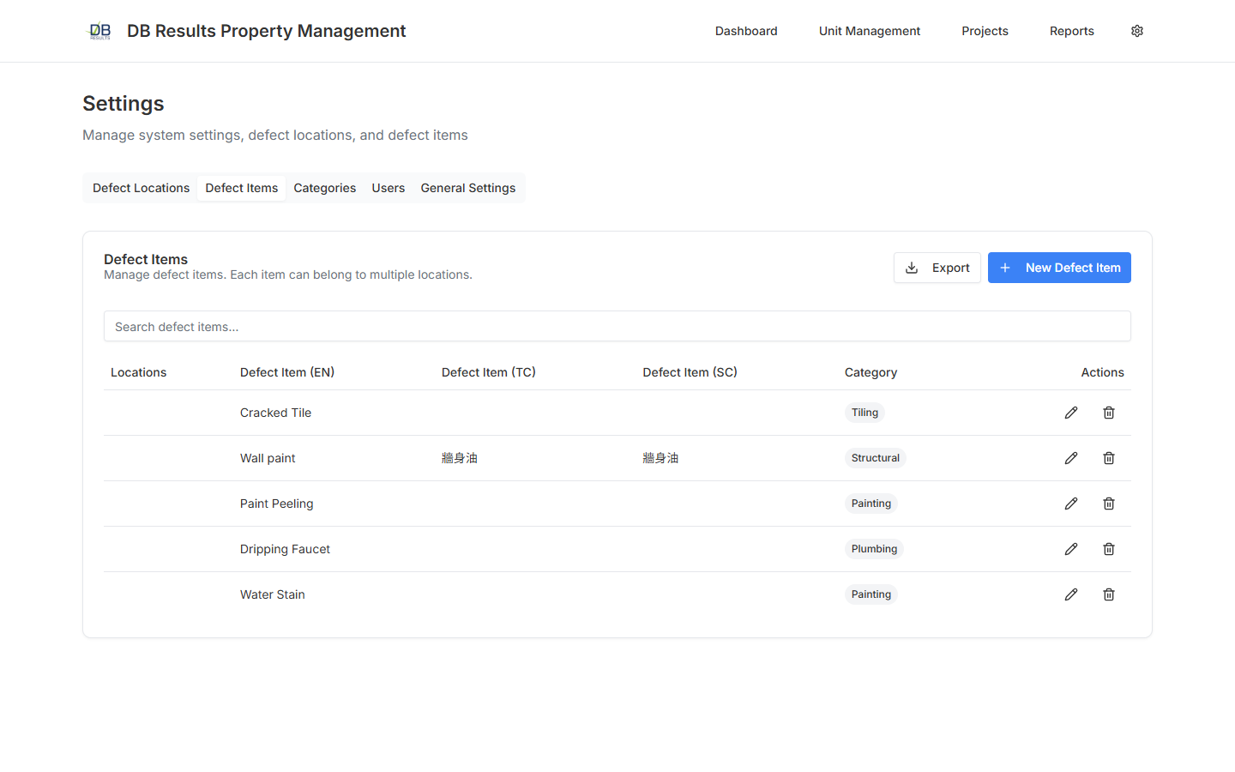
Task: Click DB Results Property Management title
Action: [267, 31]
